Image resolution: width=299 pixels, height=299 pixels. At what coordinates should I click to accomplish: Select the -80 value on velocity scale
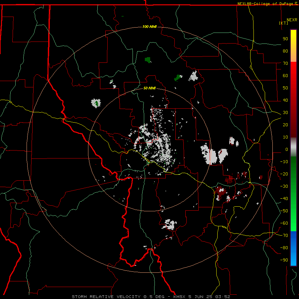pos(284,248)
